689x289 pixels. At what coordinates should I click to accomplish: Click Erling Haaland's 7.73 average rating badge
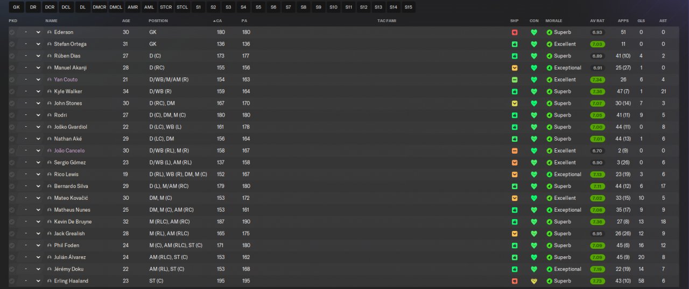click(x=597, y=281)
